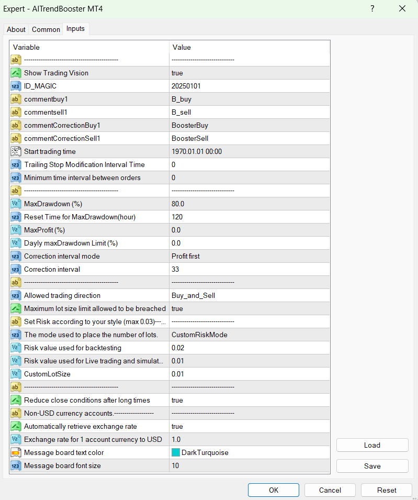Edit the commentsell1 value B_sell
418x500 pixels.
pyautogui.click(x=250, y=112)
